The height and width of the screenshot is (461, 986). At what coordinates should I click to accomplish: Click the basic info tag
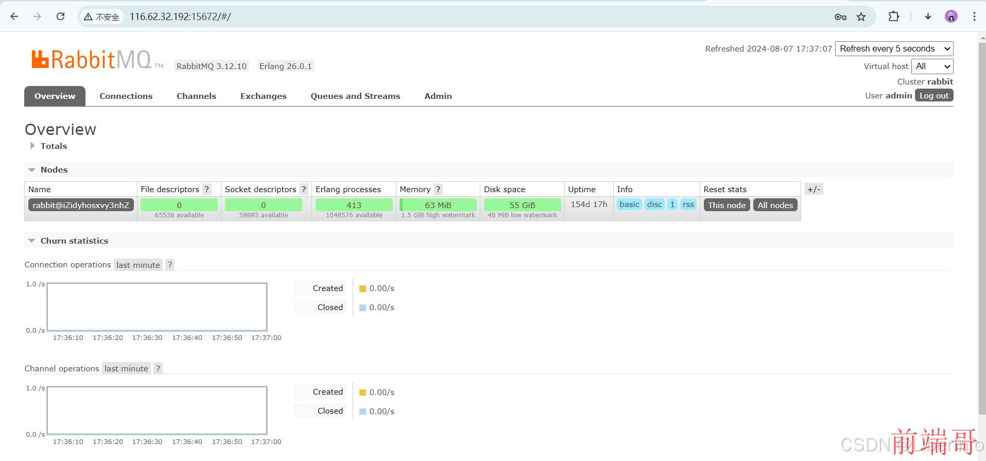coord(629,204)
